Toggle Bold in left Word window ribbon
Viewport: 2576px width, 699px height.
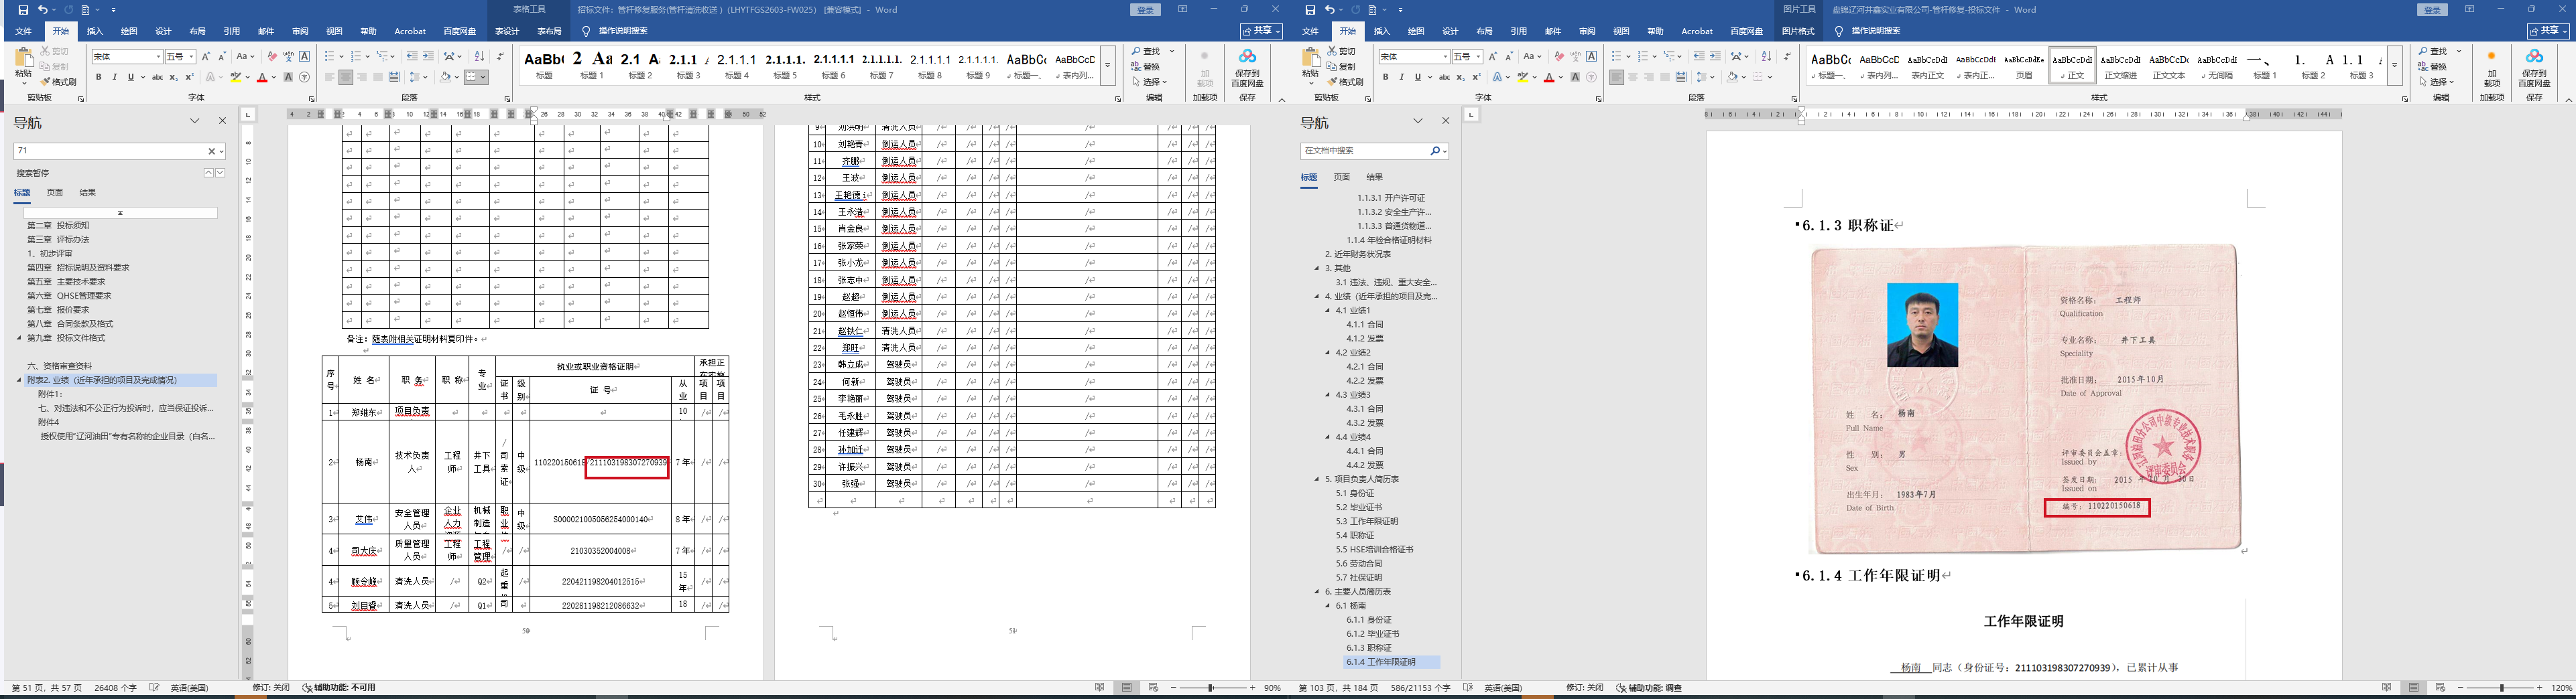click(98, 77)
